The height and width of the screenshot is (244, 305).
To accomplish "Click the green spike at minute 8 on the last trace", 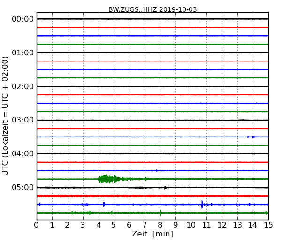I will point(161,213).
